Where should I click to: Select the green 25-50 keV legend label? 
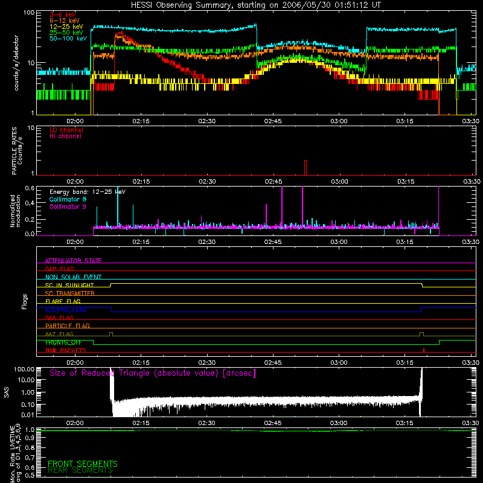(x=66, y=33)
